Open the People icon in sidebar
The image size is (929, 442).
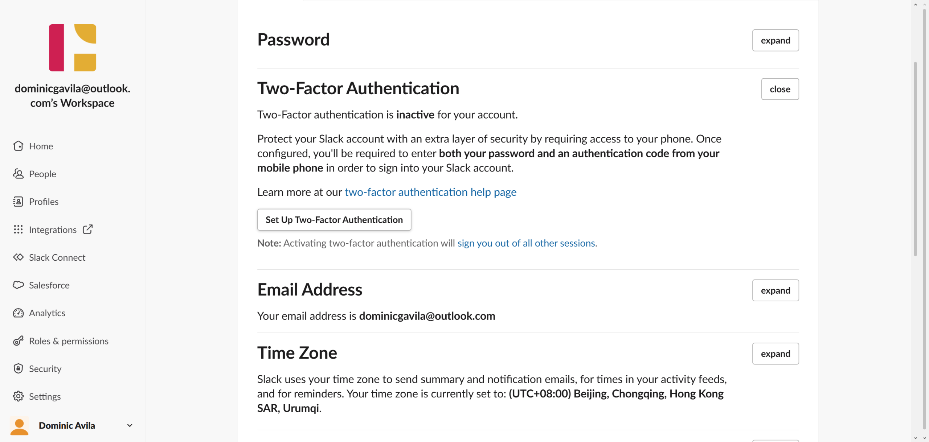18,174
